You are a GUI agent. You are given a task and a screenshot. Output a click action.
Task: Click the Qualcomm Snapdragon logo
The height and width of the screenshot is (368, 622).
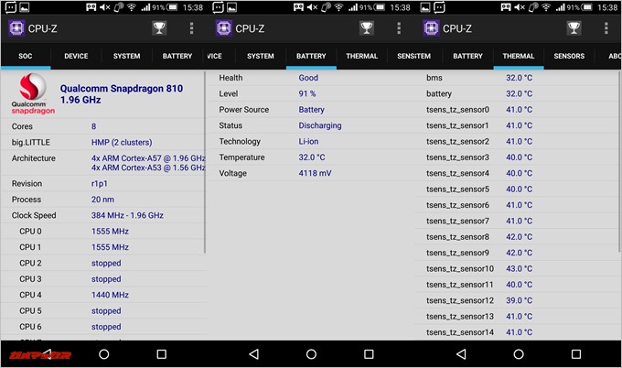[33, 94]
